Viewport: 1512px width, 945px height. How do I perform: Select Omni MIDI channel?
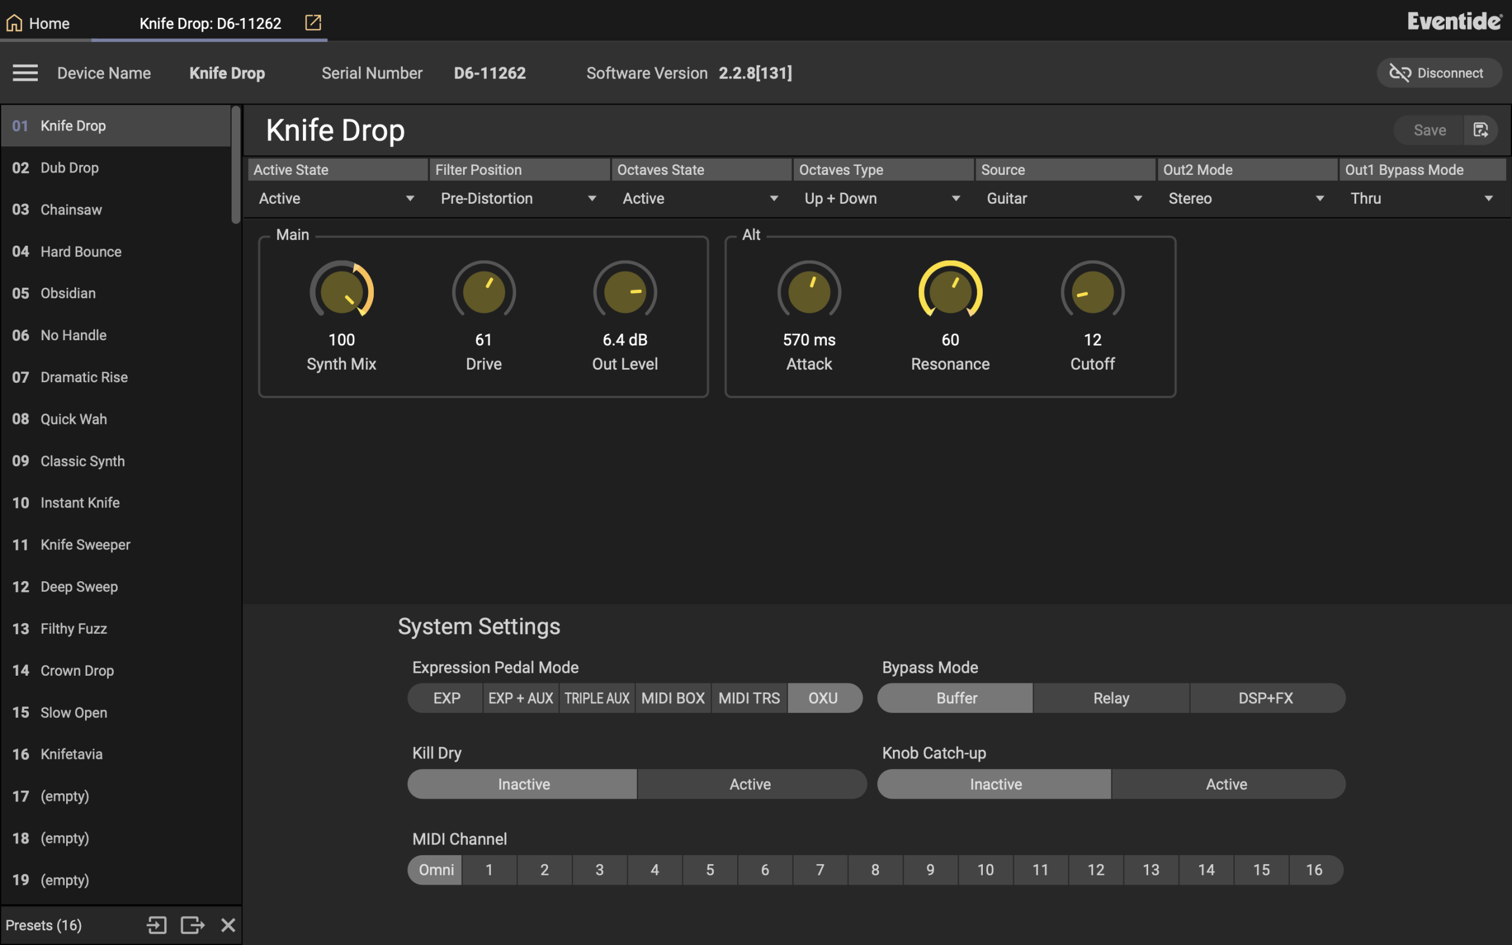pyautogui.click(x=435, y=870)
